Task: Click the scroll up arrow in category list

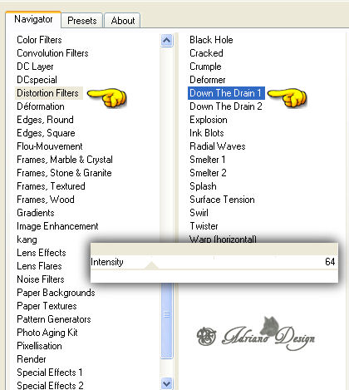Action: [167, 41]
